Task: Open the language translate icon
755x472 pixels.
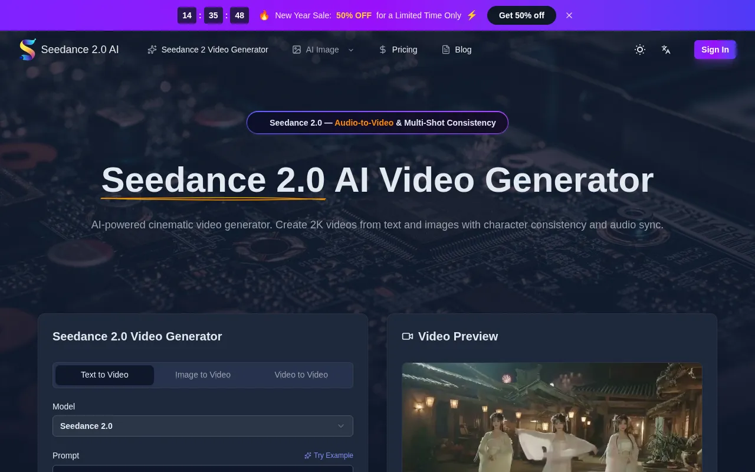Action: click(666, 50)
